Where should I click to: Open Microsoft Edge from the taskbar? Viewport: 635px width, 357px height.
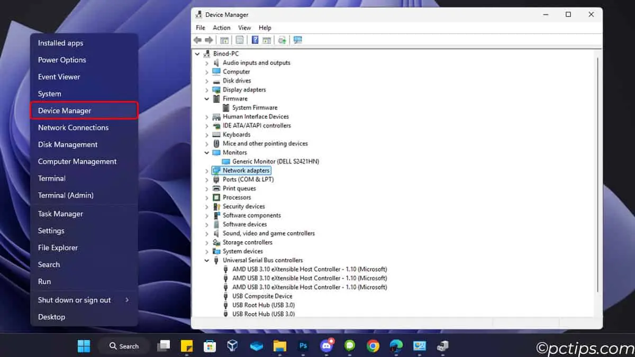point(396,346)
